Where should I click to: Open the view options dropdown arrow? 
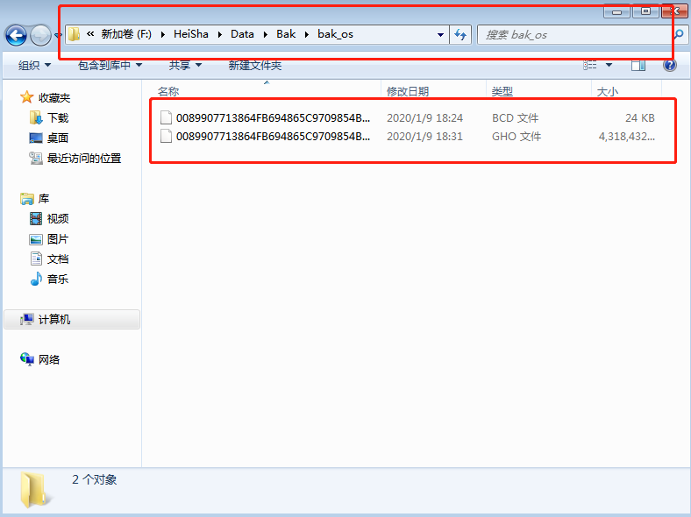(609, 66)
